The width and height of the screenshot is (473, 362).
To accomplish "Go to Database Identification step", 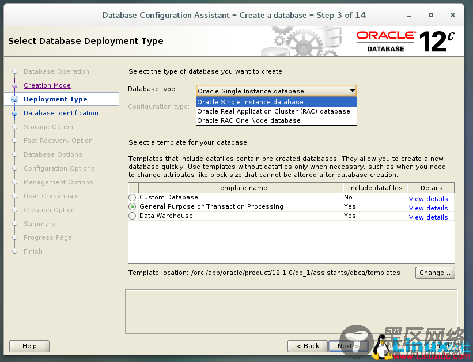I will (x=61, y=113).
